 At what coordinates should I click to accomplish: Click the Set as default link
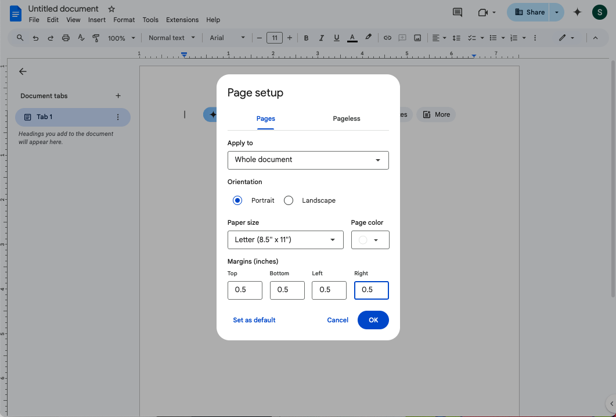(254, 320)
